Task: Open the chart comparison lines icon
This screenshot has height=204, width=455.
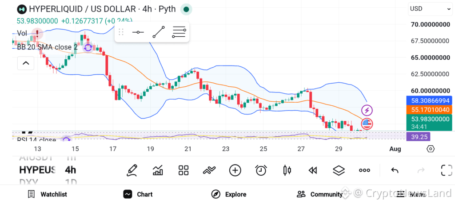Action: click(210, 170)
